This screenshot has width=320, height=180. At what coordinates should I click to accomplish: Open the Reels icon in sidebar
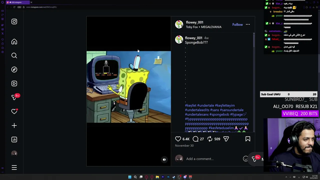tap(14, 83)
